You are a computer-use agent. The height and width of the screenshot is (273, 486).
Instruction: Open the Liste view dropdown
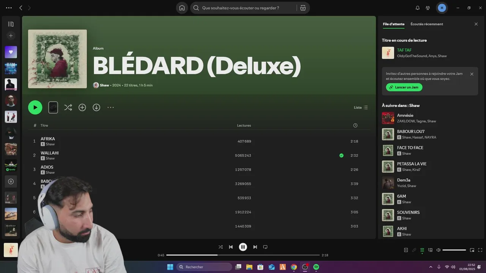(361, 107)
